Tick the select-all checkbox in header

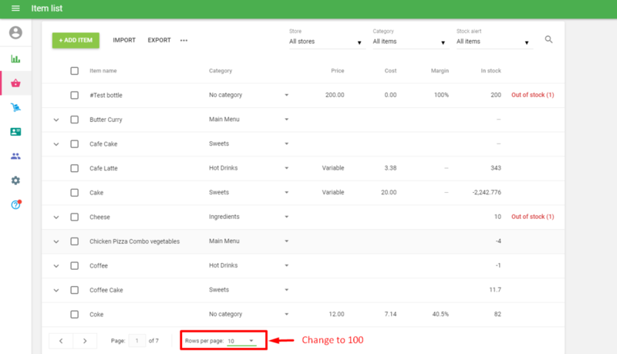(75, 71)
